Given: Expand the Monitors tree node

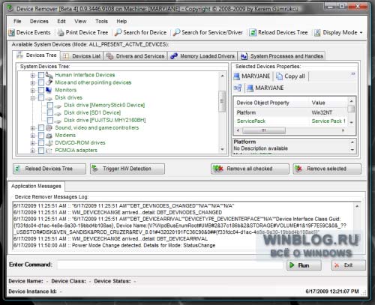Looking at the screenshot, I should tap(33, 90).
